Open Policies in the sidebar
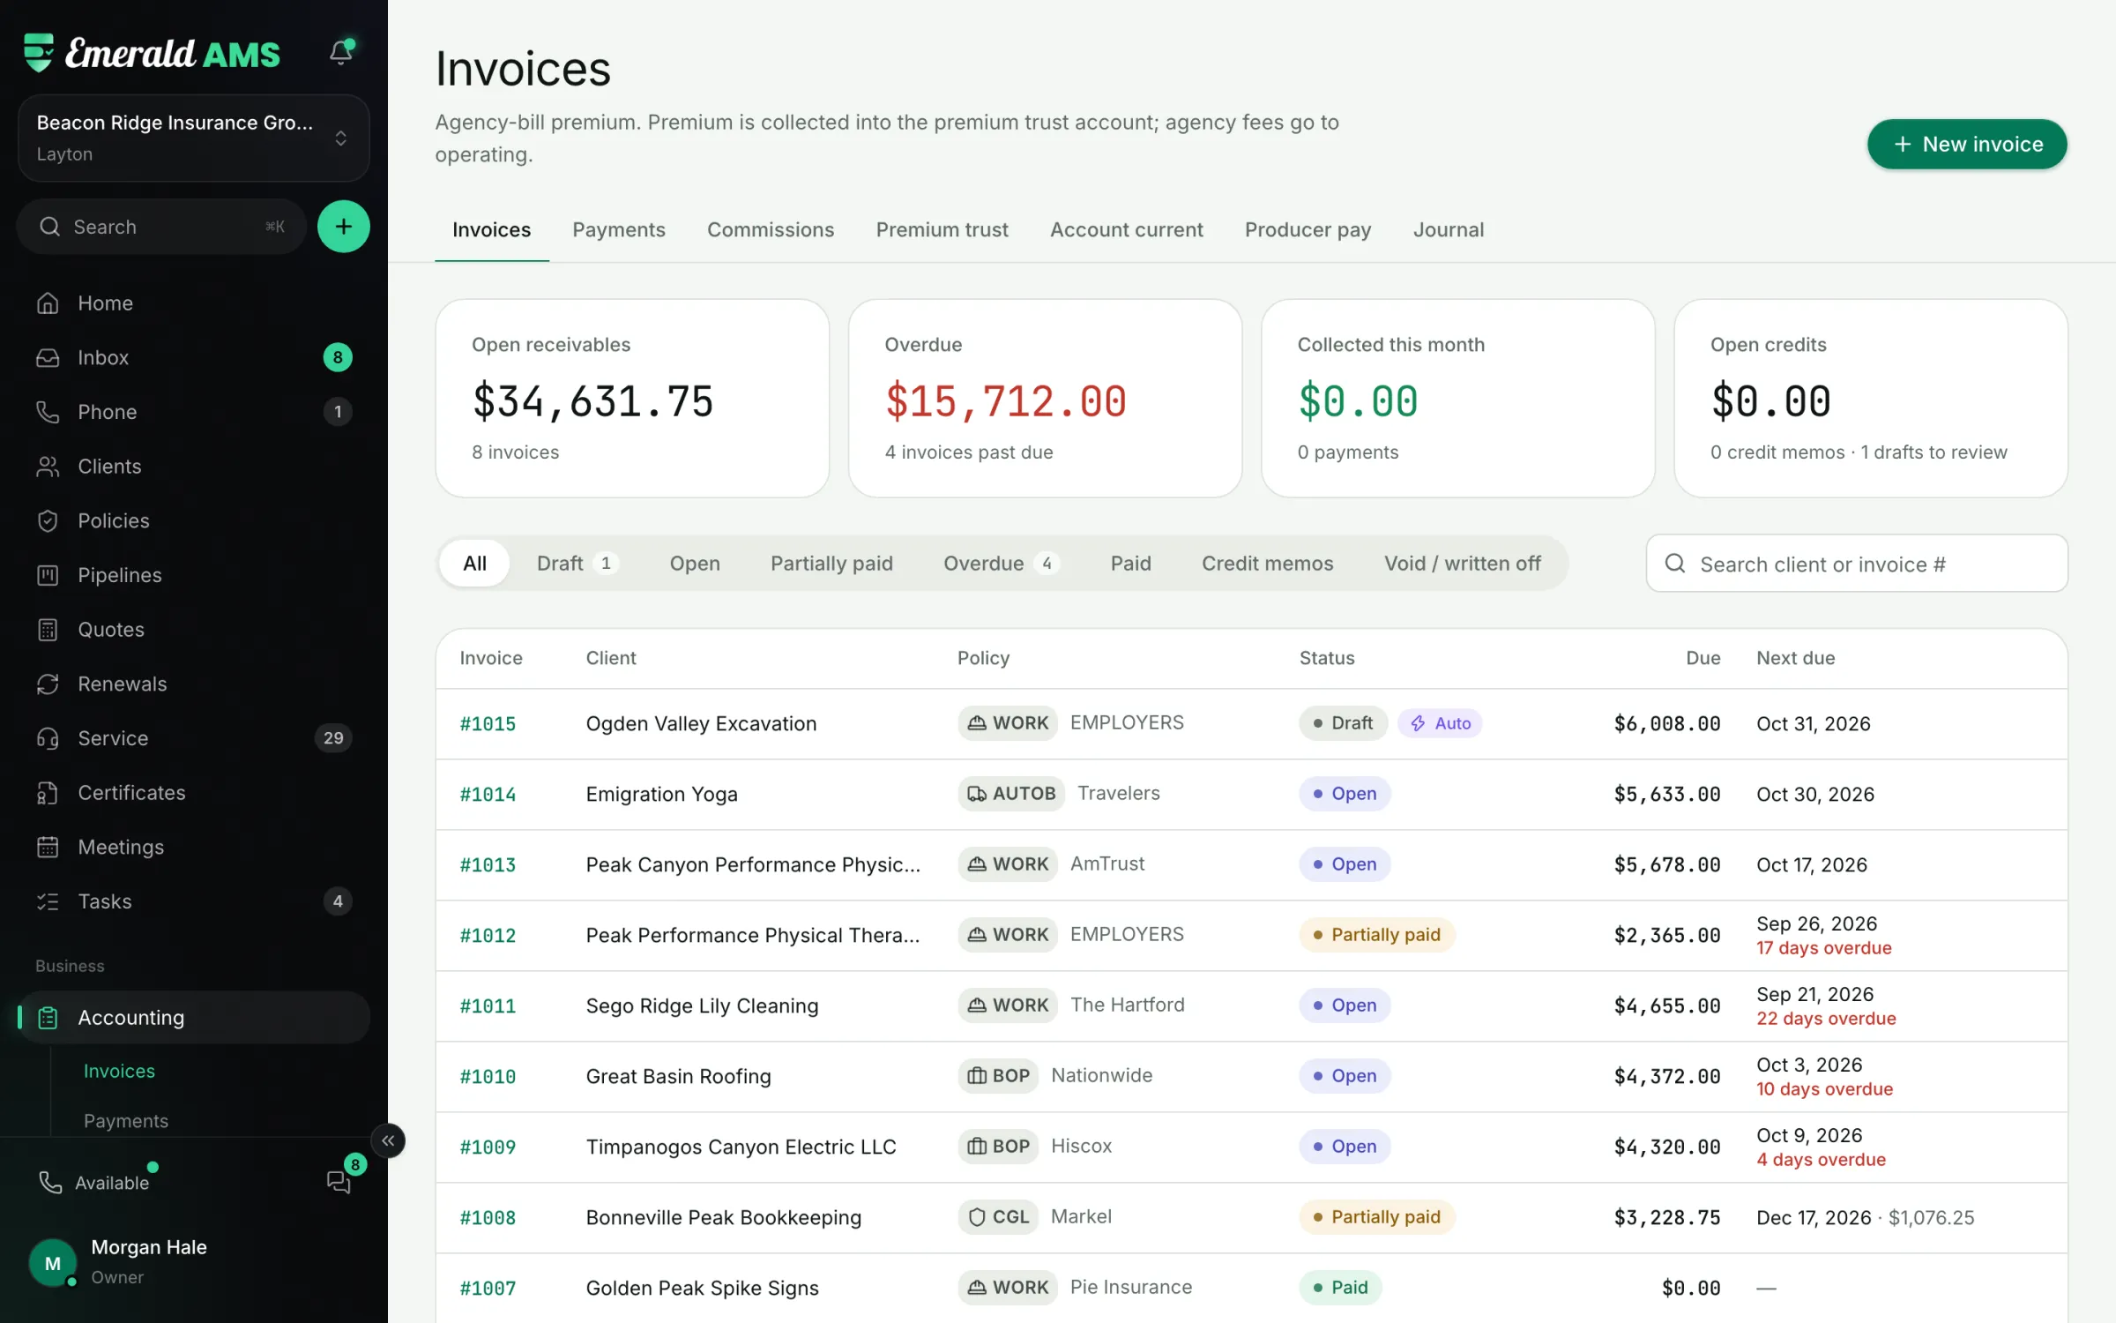 coord(193,520)
